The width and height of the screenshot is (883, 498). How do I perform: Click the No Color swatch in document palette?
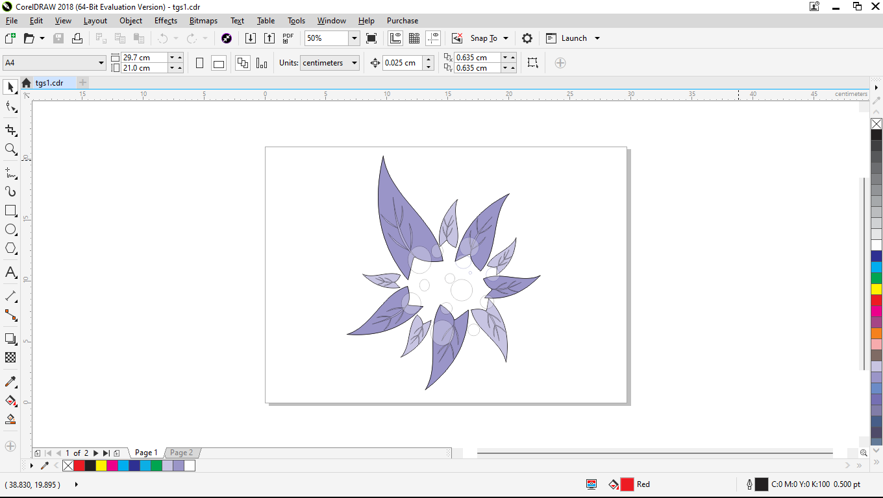click(x=68, y=466)
